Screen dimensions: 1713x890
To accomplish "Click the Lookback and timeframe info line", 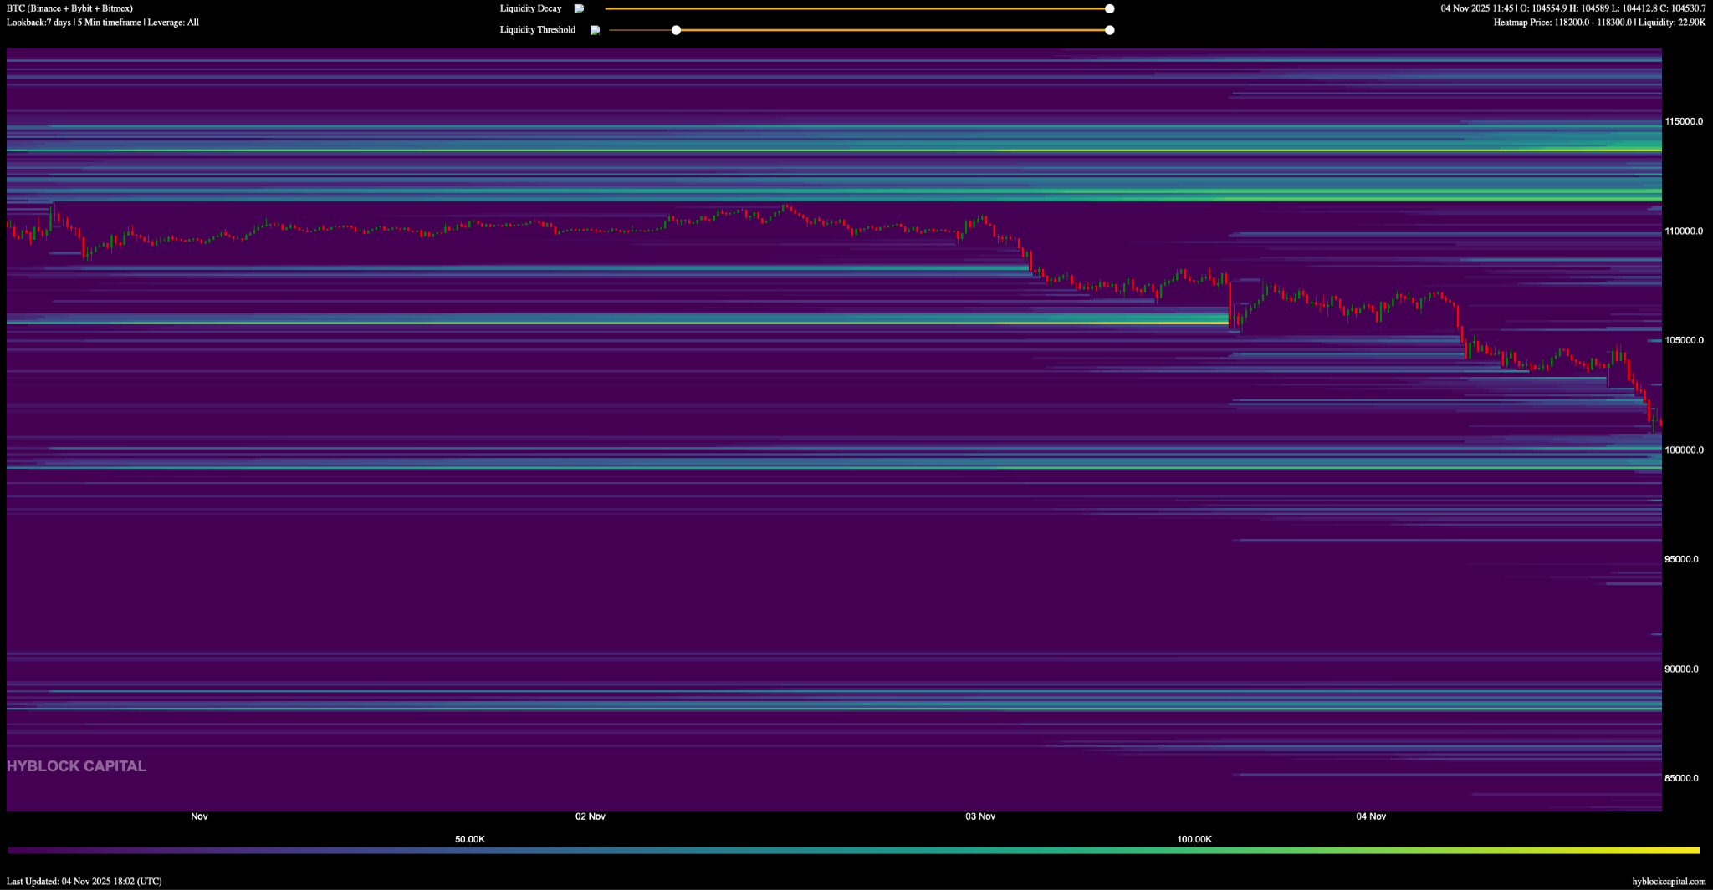I will (x=102, y=23).
